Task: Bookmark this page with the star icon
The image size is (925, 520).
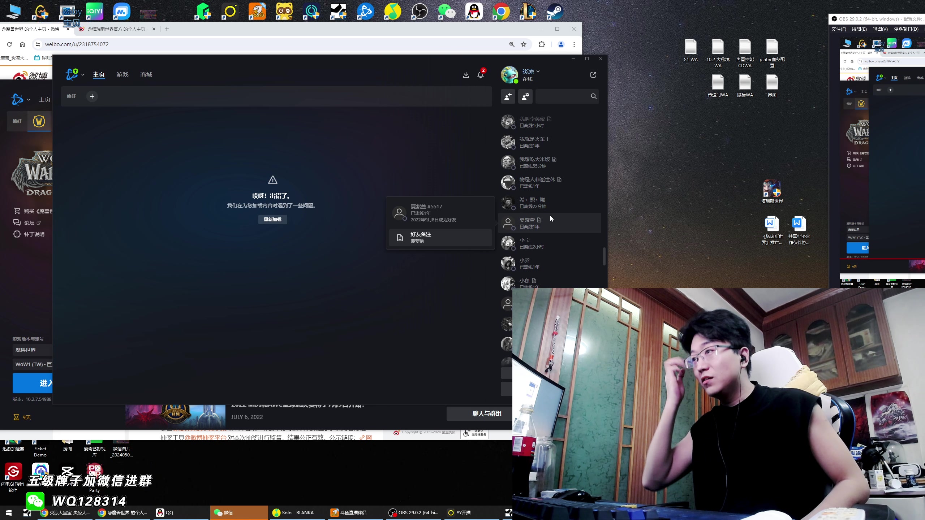Action: pyautogui.click(x=524, y=44)
